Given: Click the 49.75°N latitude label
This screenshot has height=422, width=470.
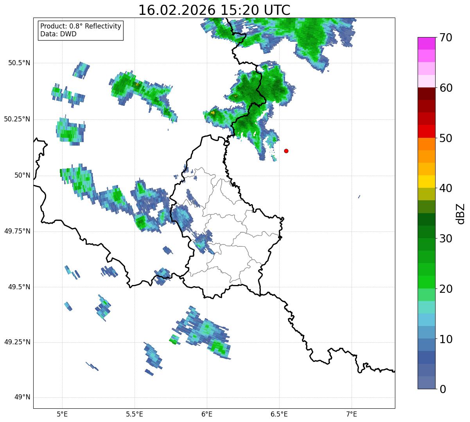Looking at the screenshot, I should pos(17,231).
